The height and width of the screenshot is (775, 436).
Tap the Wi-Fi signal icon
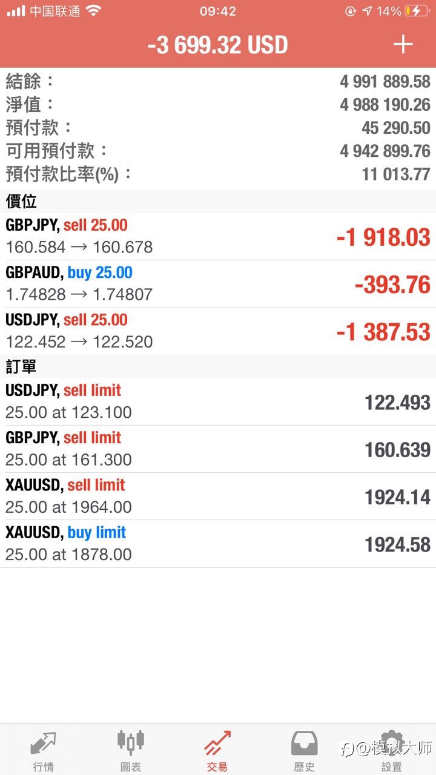(93, 10)
